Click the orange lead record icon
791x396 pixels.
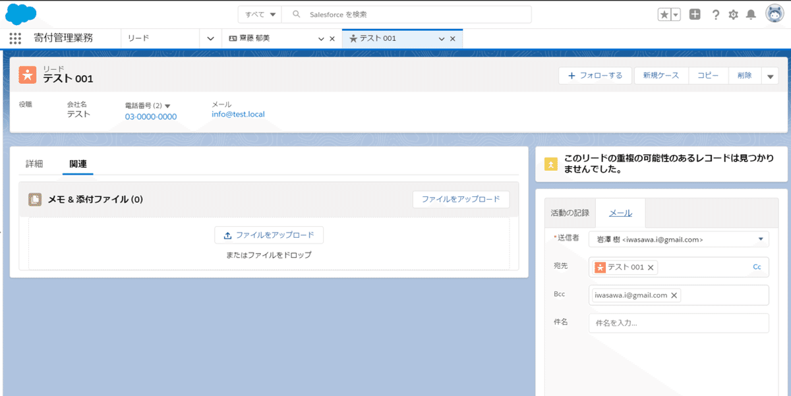point(27,74)
